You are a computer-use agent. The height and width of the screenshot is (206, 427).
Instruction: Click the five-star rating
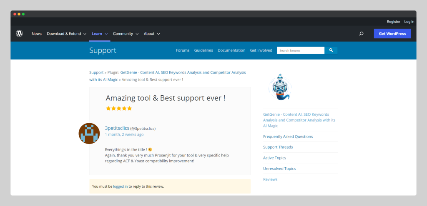click(x=119, y=109)
